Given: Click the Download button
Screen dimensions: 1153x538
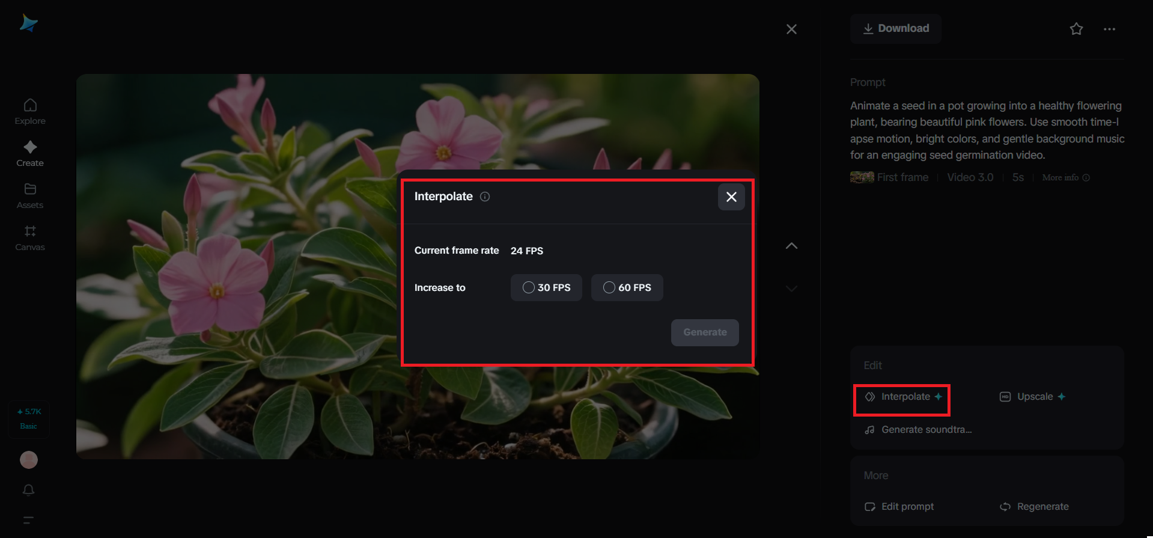Looking at the screenshot, I should [895, 28].
